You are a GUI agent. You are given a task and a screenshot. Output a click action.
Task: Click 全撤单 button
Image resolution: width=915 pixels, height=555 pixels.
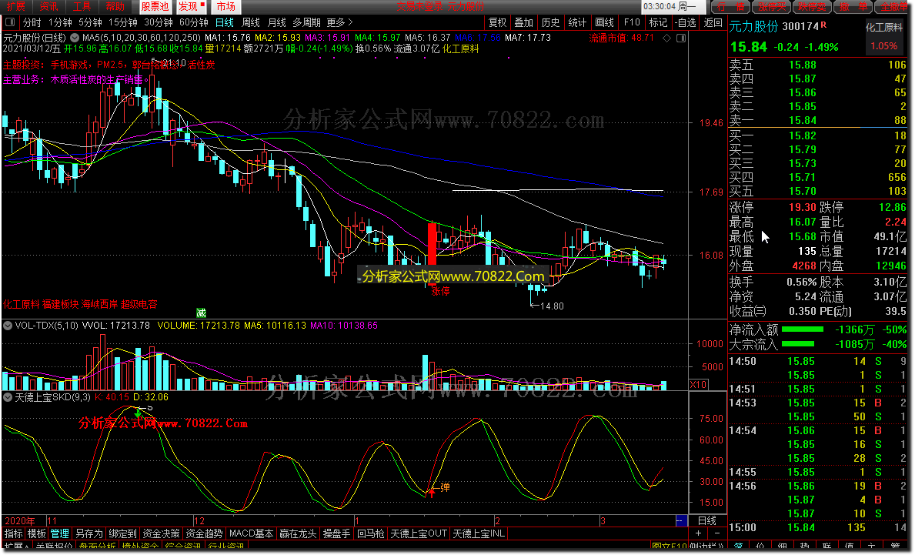(x=893, y=6)
